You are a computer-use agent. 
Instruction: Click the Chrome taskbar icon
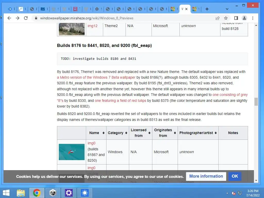pyautogui.click(x=37, y=193)
